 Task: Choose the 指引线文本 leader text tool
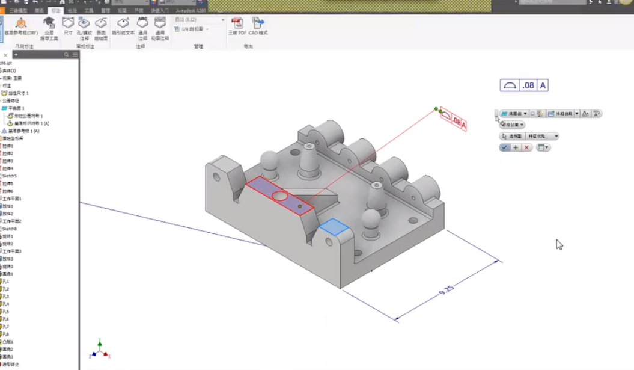[x=123, y=26]
